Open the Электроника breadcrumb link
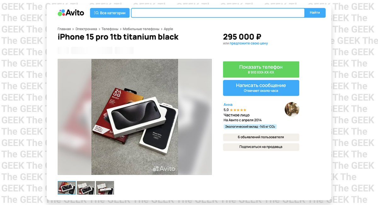This screenshot has height=205, width=378. 86,29
